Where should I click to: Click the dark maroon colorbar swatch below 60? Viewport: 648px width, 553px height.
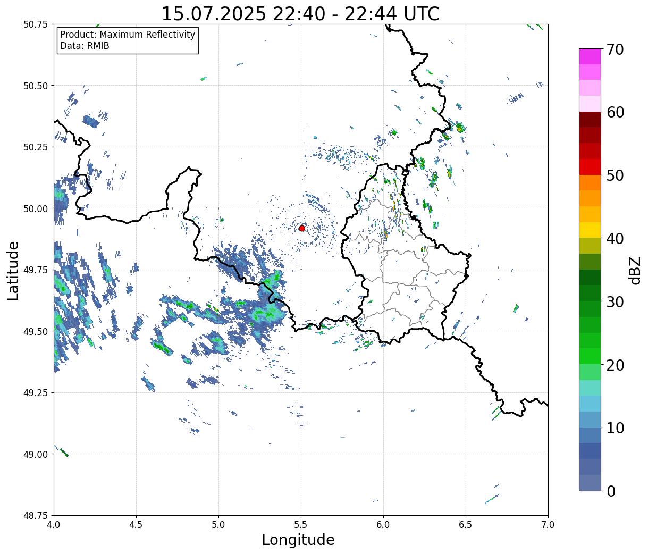click(590, 120)
